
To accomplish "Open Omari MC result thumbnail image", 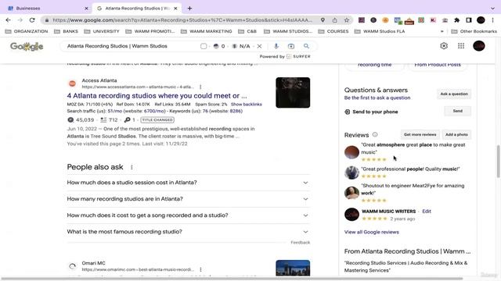I will tap(293, 268).
